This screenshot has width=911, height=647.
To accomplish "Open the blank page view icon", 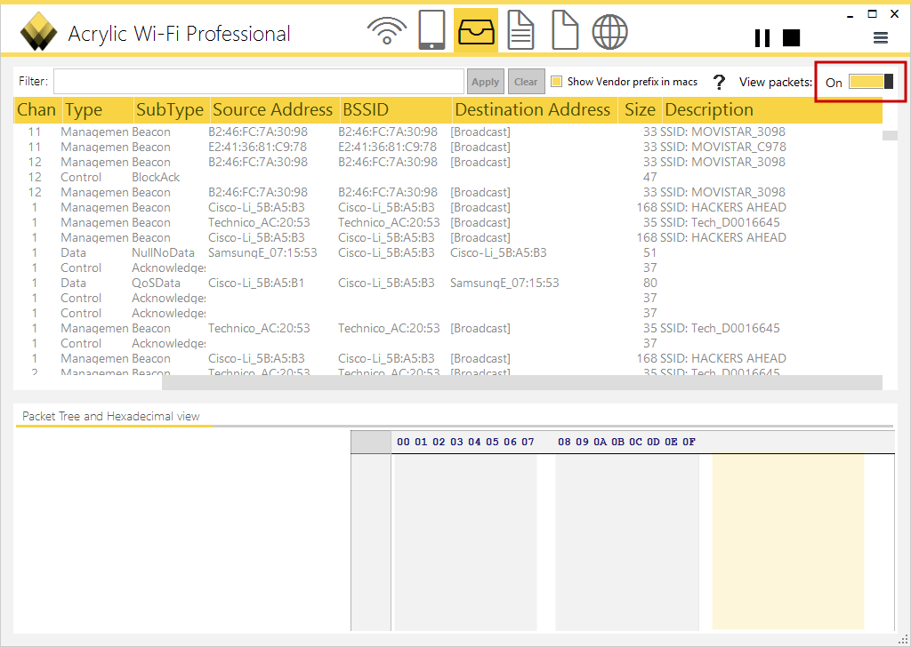I will (565, 30).
